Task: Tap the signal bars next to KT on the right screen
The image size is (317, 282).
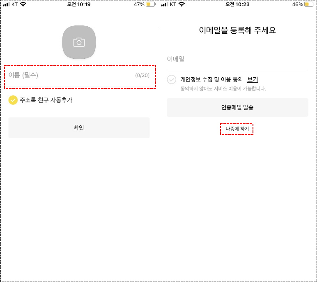Action: point(165,4)
